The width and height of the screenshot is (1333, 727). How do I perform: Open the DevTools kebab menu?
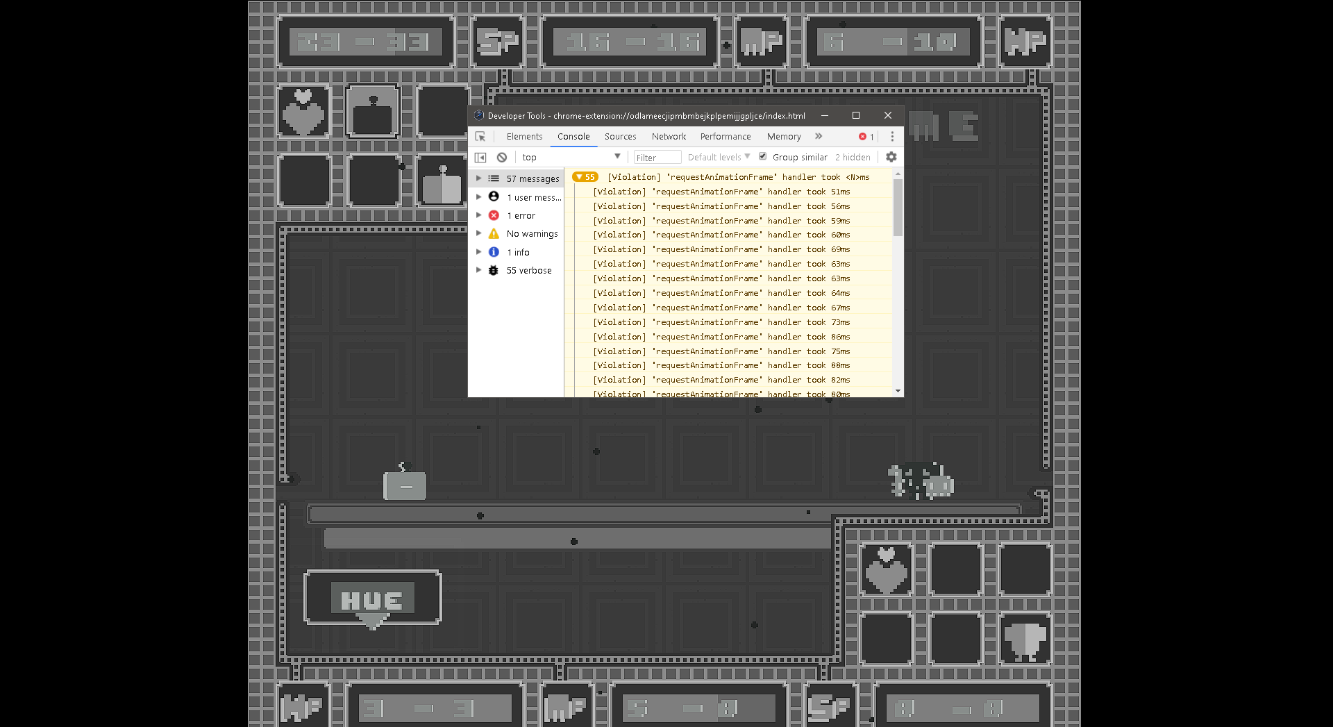click(892, 137)
